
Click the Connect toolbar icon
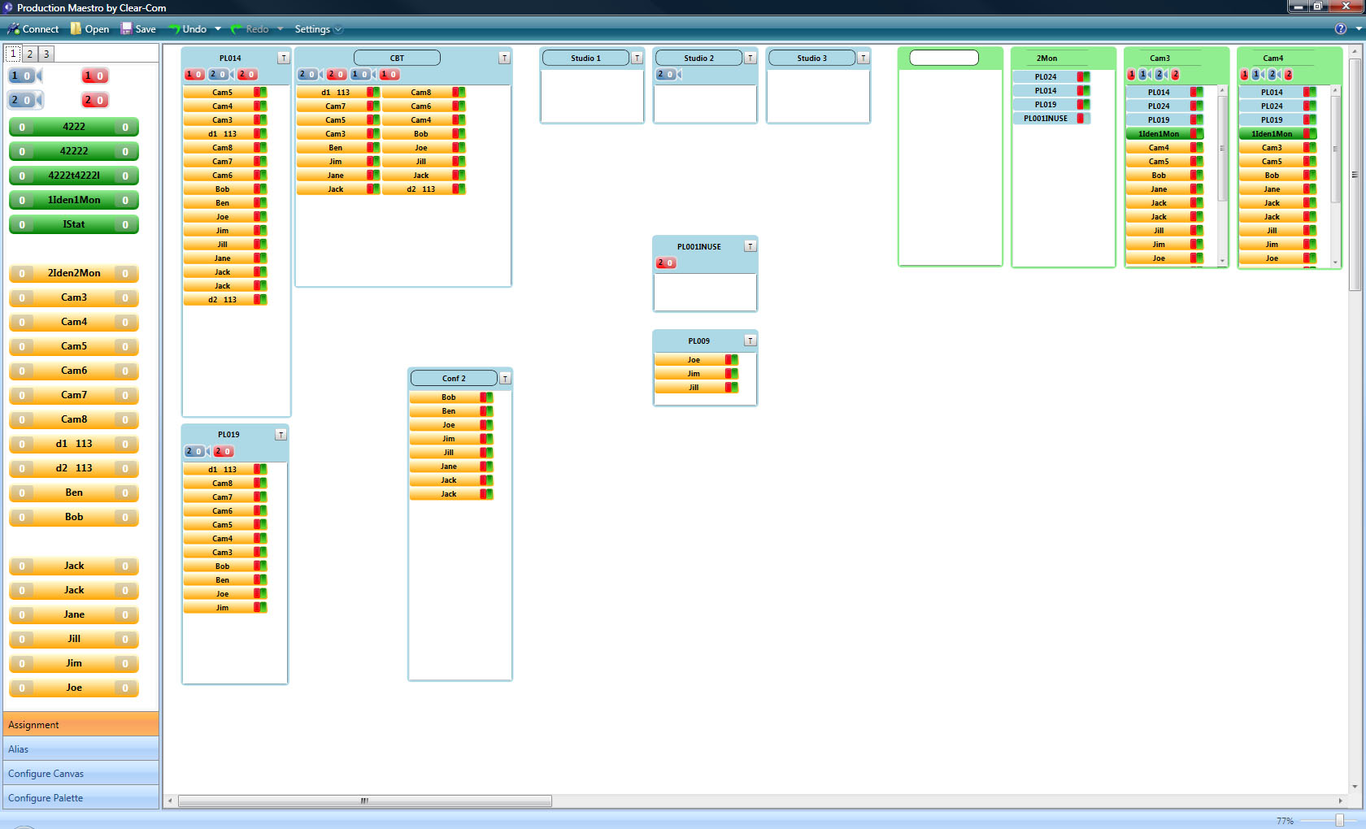[x=14, y=29]
